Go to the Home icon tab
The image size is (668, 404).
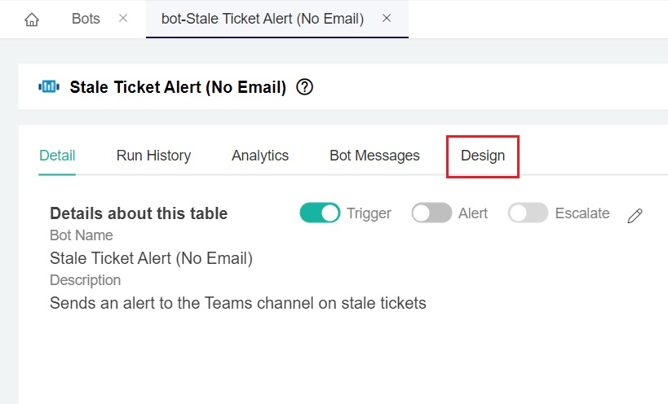[32, 19]
